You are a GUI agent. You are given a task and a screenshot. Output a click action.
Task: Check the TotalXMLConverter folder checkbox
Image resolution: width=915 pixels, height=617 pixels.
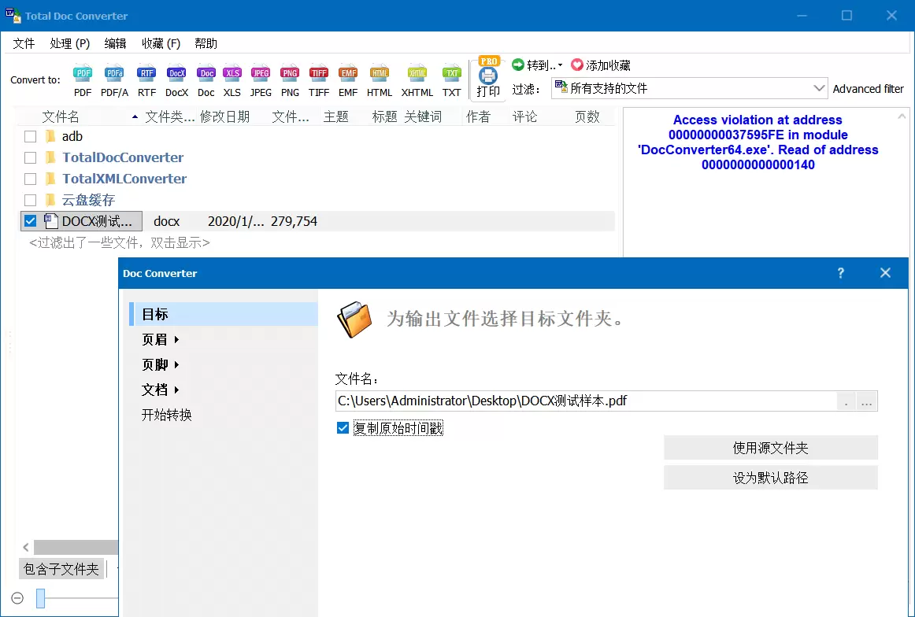point(31,179)
